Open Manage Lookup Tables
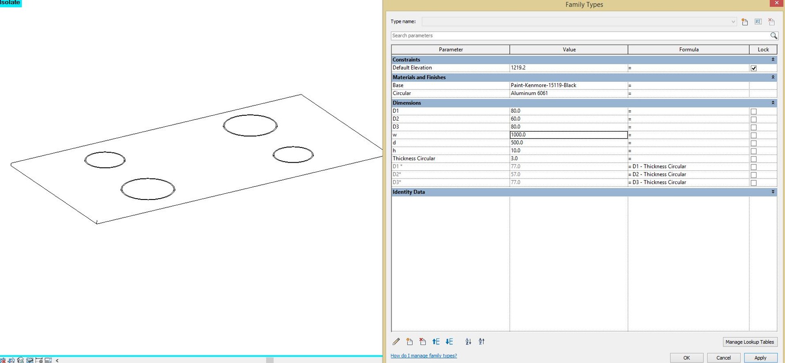 coord(749,342)
